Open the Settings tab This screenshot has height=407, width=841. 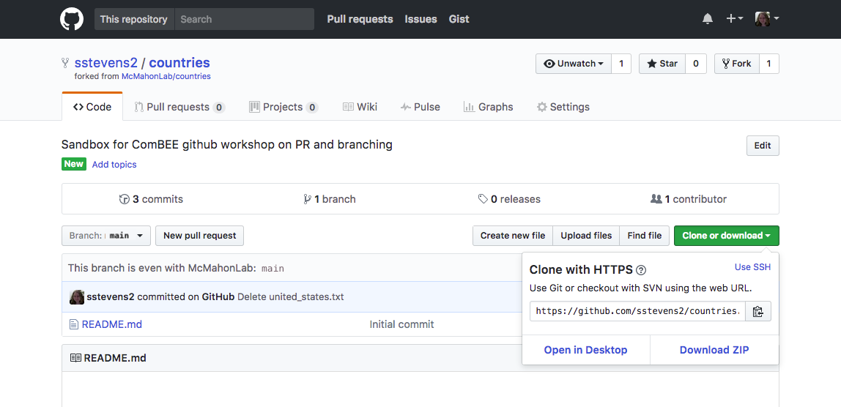point(563,107)
